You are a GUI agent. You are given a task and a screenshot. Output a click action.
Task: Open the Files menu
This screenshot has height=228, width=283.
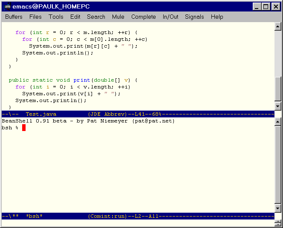pos(35,17)
